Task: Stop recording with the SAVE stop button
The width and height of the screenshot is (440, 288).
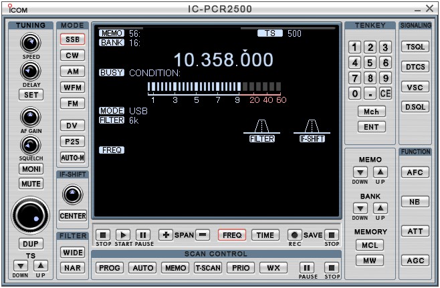Action: point(332,235)
